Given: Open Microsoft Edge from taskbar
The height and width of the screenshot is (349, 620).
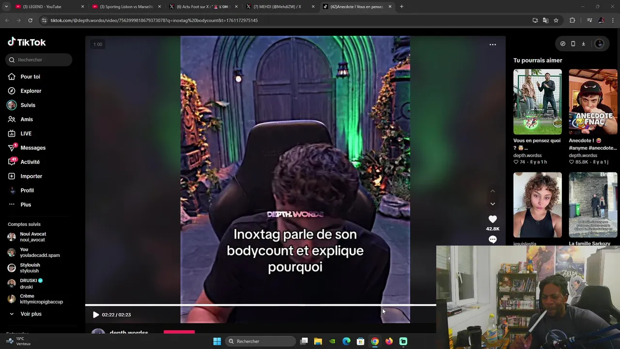Looking at the screenshot, I should [x=346, y=341].
